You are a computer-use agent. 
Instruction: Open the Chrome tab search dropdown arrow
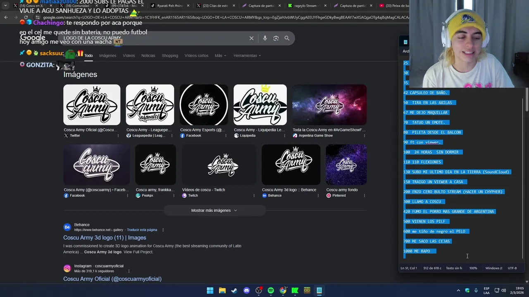[5, 6]
